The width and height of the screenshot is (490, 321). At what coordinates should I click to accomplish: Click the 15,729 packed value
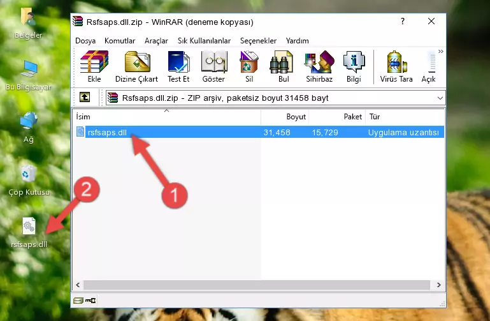click(325, 132)
